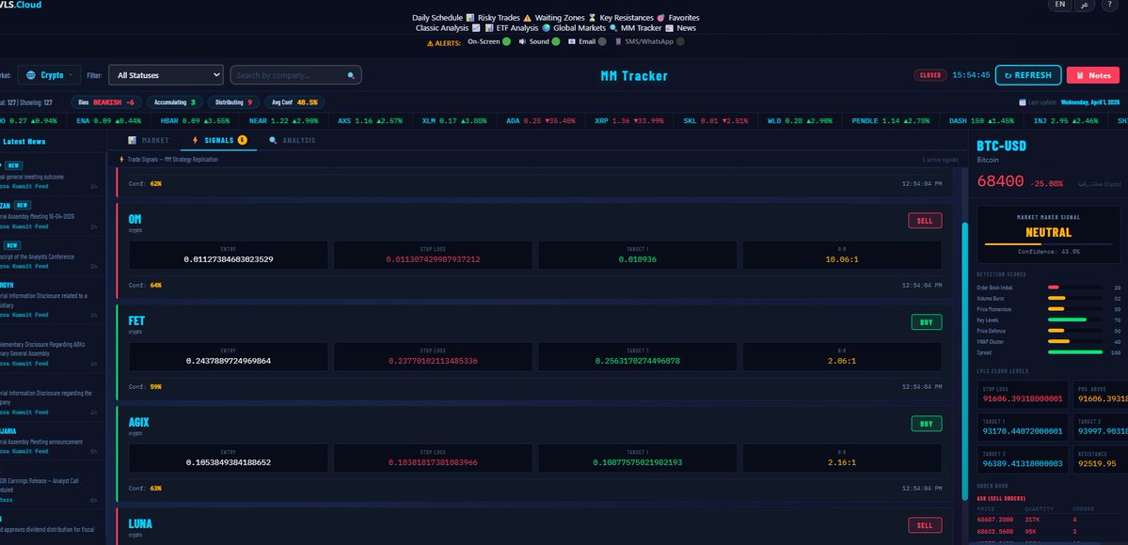Click the Key Levels detection score bar

1074,320
